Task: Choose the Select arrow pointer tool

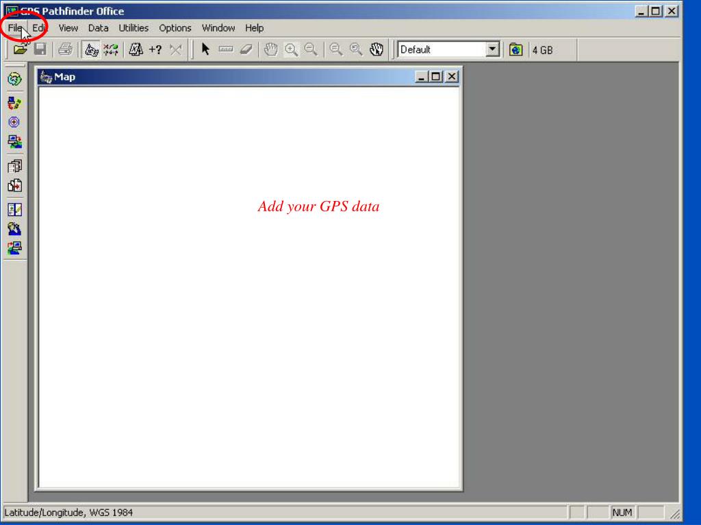Action: (205, 49)
